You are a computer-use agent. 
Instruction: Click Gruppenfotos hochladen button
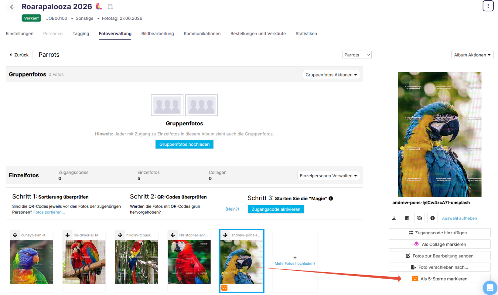click(184, 144)
